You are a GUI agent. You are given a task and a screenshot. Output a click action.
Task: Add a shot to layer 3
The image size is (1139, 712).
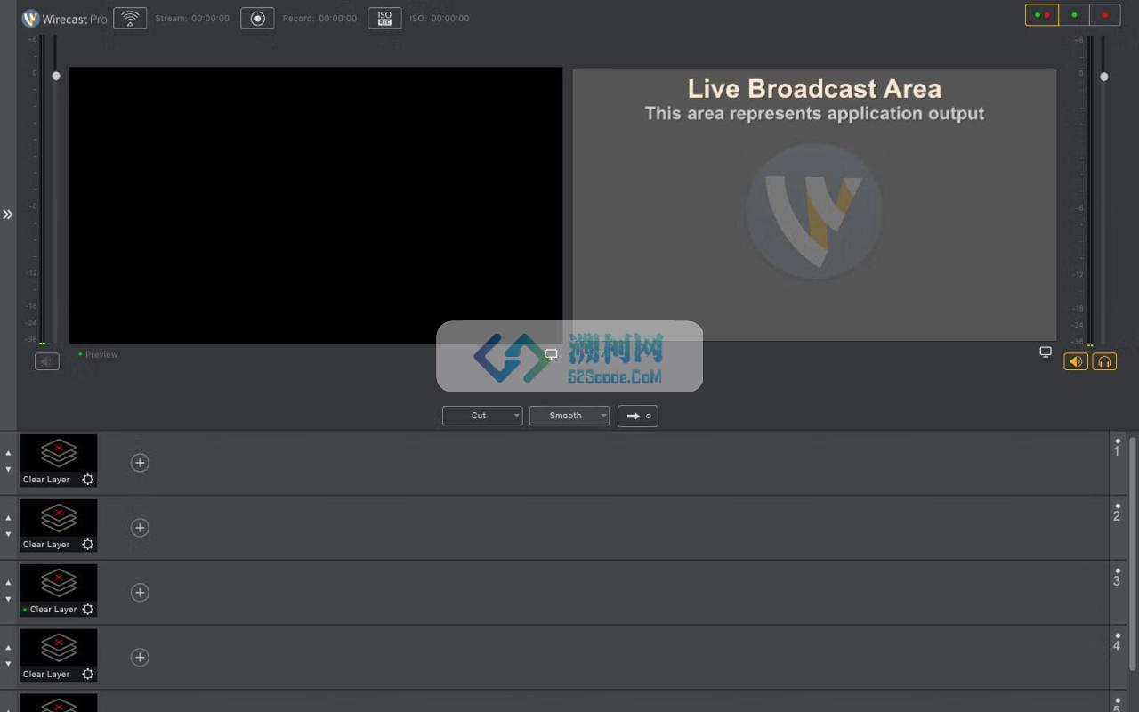(x=140, y=593)
